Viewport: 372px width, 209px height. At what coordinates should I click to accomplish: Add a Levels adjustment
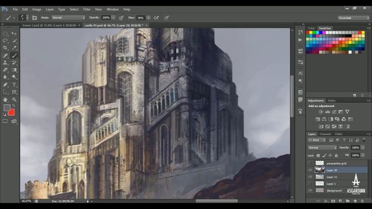(327, 111)
